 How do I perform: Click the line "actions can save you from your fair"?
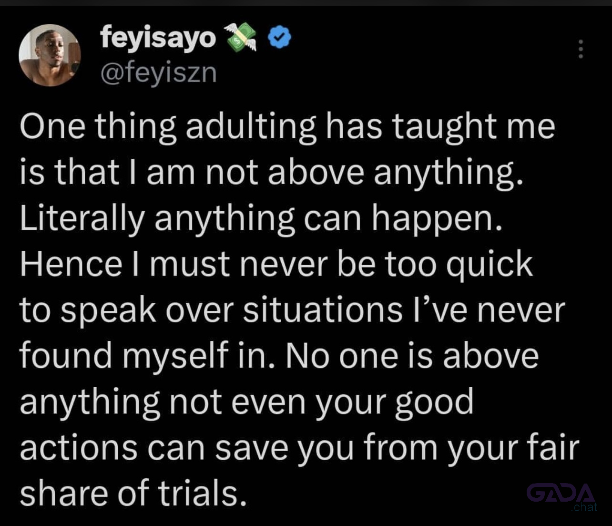point(299,448)
